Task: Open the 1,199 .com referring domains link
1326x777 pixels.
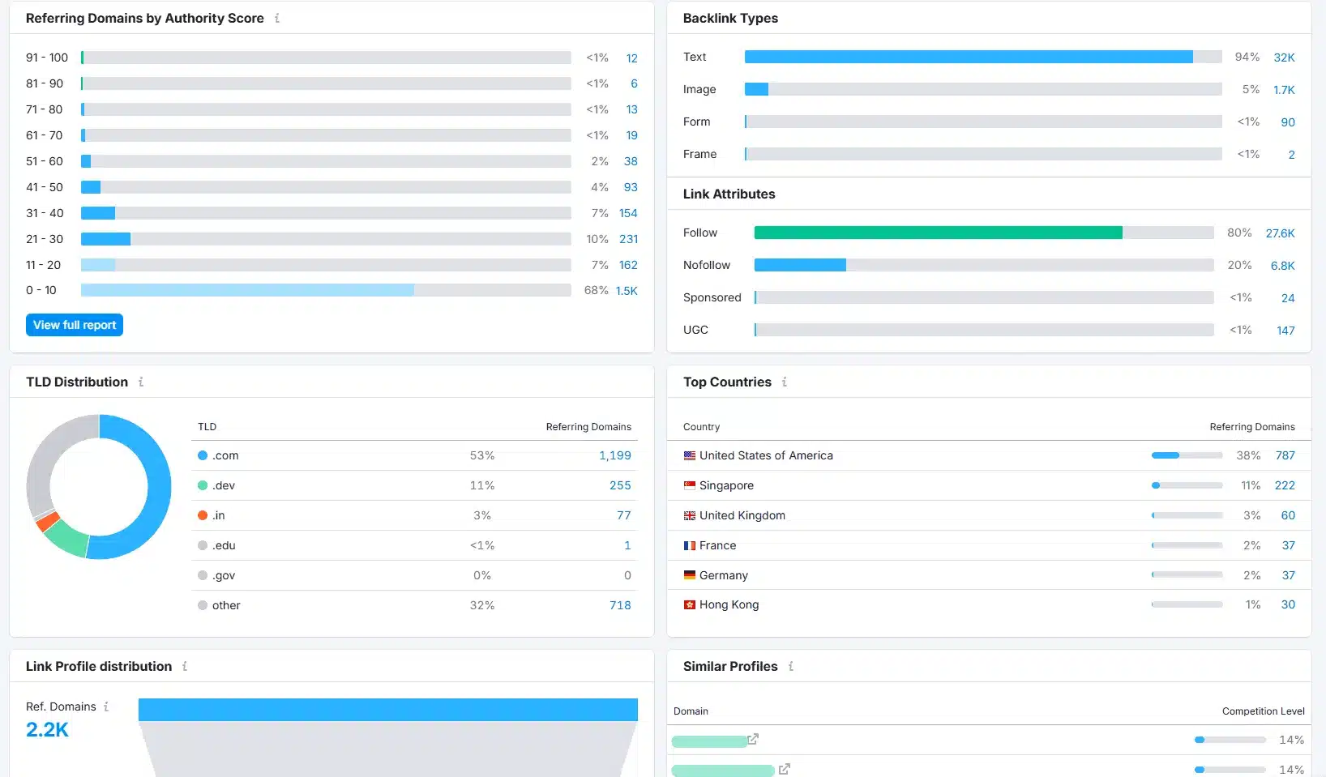Action: (x=614, y=455)
